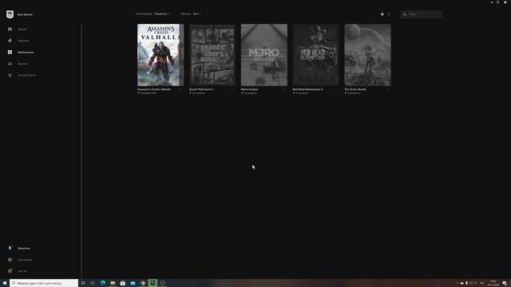Open the Friends list in sidebar
This screenshot has width=511, height=287.
(18, 64)
